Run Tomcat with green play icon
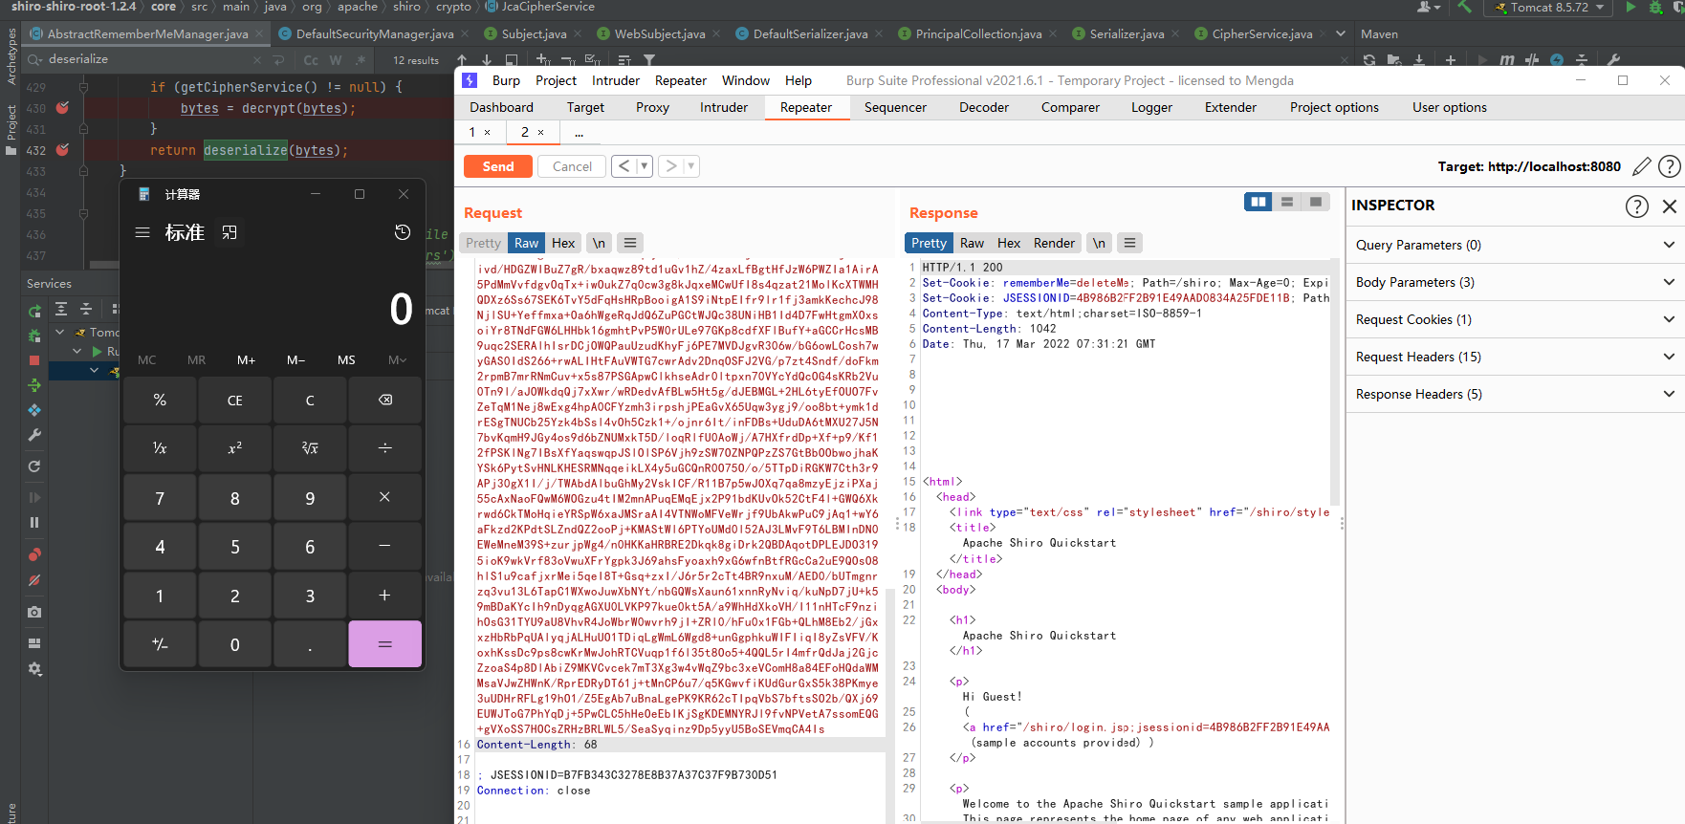1685x824 pixels. pyautogui.click(x=1630, y=8)
